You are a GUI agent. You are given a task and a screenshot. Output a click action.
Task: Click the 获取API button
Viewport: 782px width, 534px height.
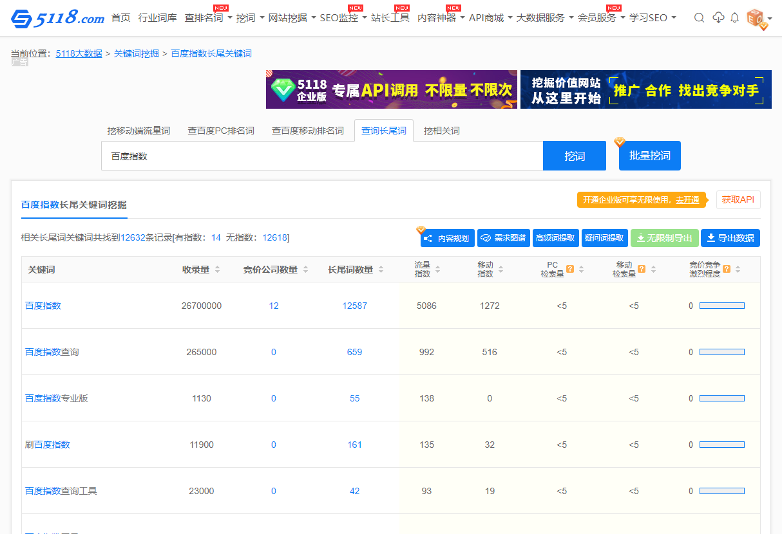point(738,200)
